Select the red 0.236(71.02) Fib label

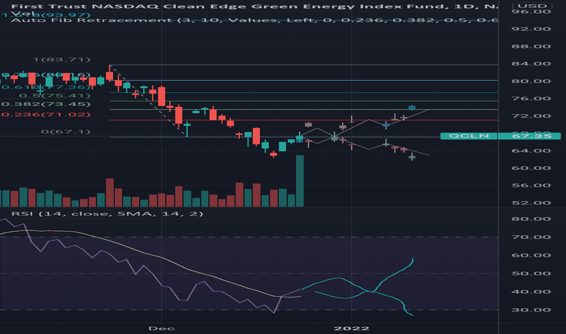pos(46,115)
